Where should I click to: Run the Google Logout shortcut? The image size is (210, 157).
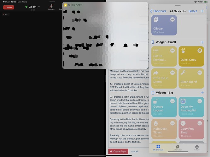pos(164,107)
